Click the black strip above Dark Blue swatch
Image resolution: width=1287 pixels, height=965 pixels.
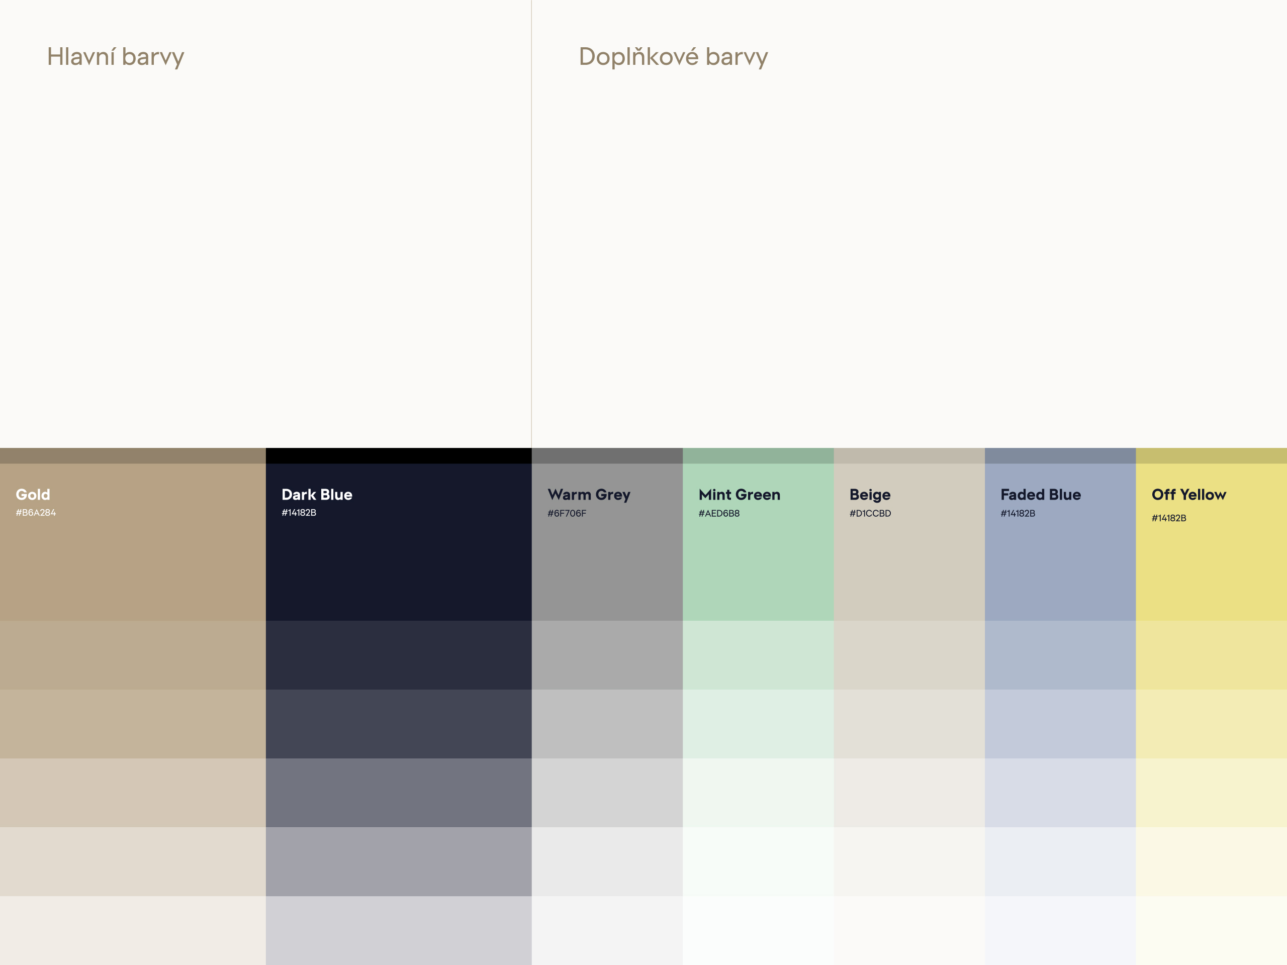point(399,455)
